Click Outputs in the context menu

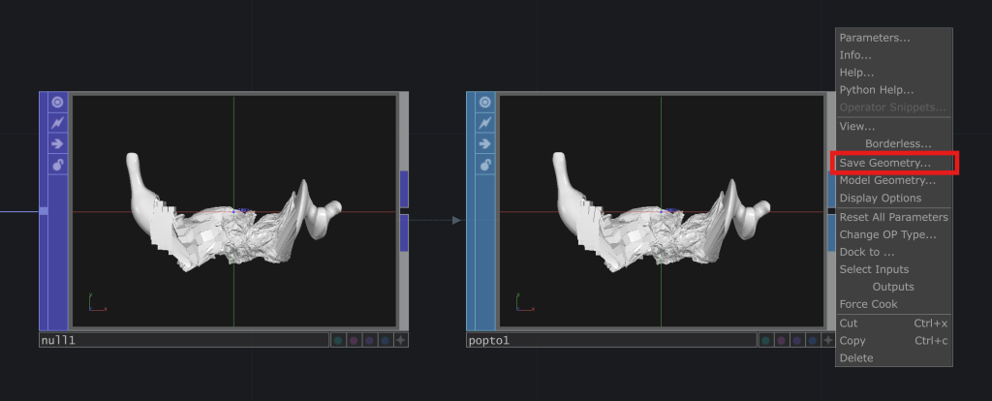point(894,287)
